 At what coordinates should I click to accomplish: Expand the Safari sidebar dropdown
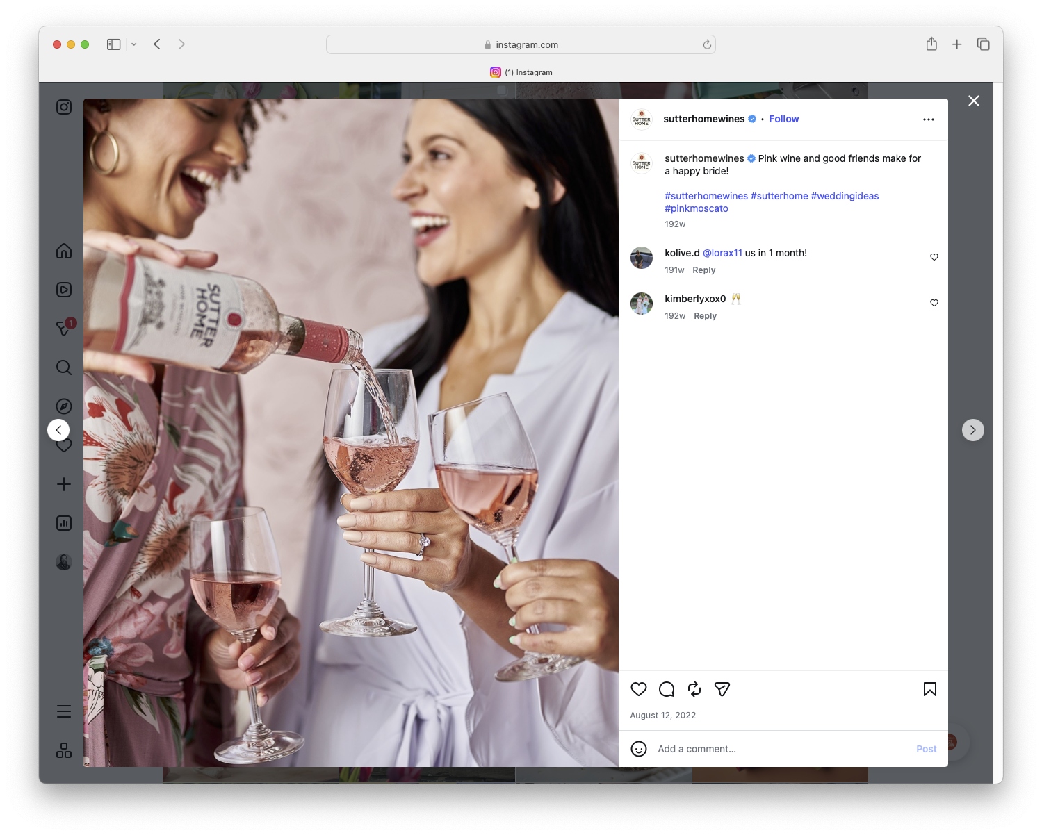click(x=133, y=44)
